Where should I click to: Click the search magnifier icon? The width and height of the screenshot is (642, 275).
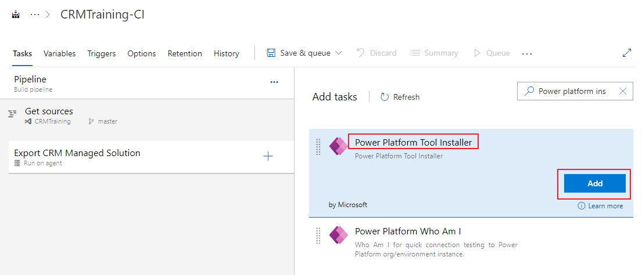point(529,91)
